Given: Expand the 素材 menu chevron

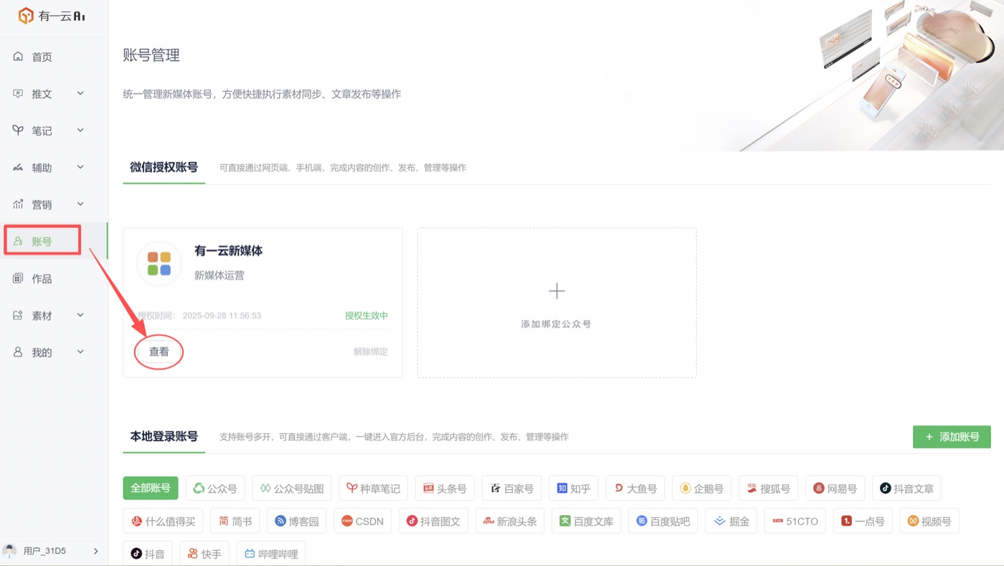Looking at the screenshot, I should point(80,315).
